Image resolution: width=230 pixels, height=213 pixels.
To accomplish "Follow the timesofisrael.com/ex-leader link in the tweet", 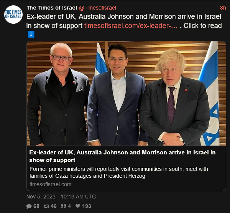I will pos(131,26).
